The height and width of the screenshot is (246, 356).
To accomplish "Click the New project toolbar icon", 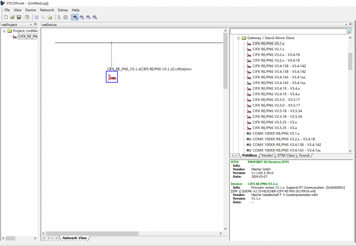I will 6,17.
